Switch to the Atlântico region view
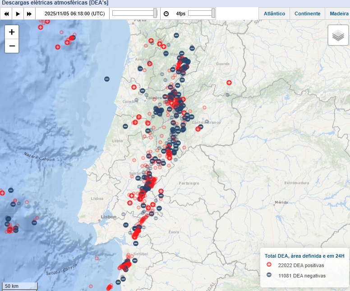This screenshot has width=350, height=291. coord(274,14)
